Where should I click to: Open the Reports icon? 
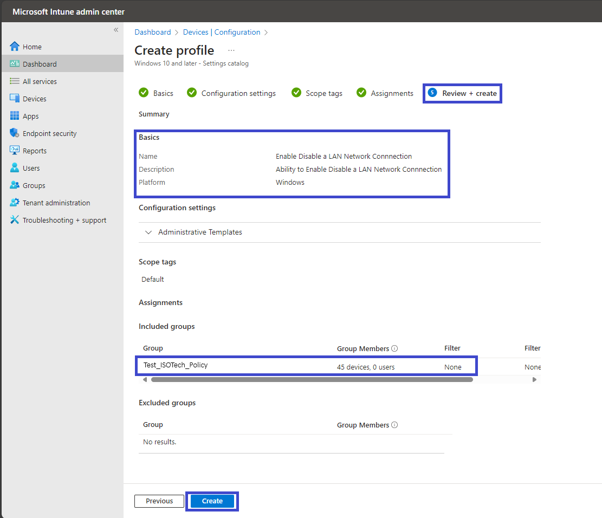tap(15, 150)
